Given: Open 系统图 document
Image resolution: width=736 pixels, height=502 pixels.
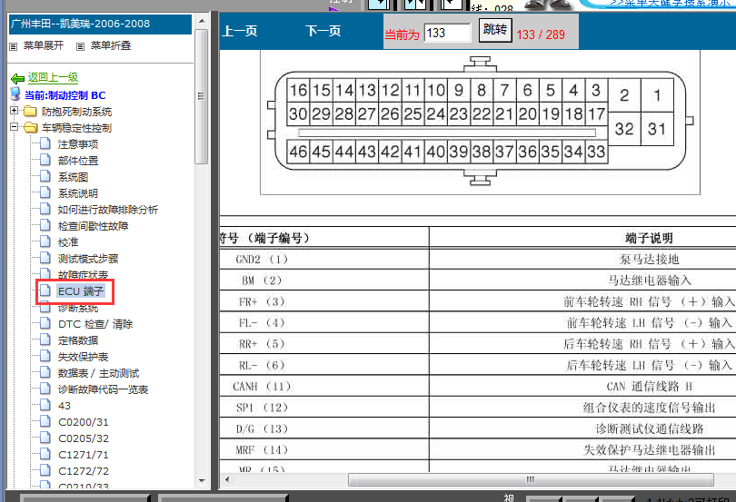Looking at the screenshot, I should tap(73, 177).
